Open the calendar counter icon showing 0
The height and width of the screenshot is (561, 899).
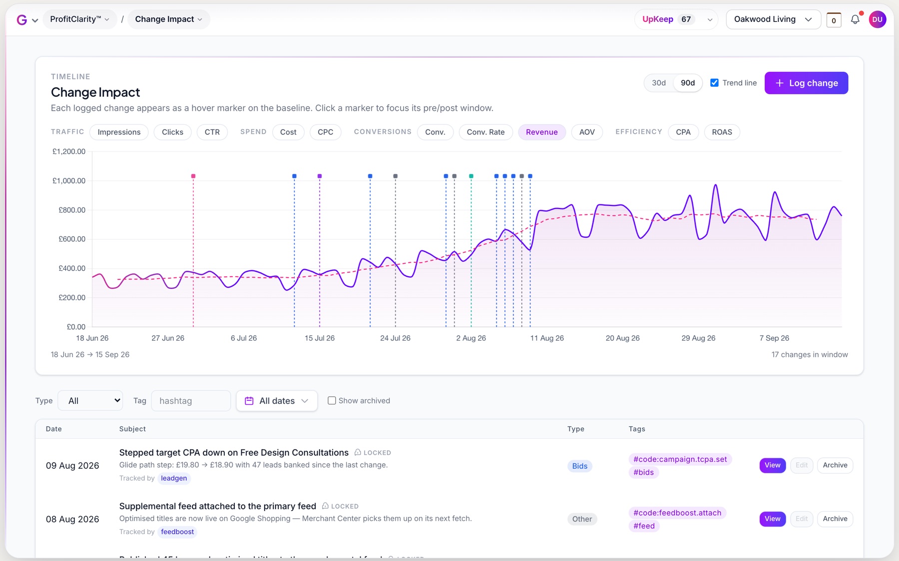coord(834,20)
